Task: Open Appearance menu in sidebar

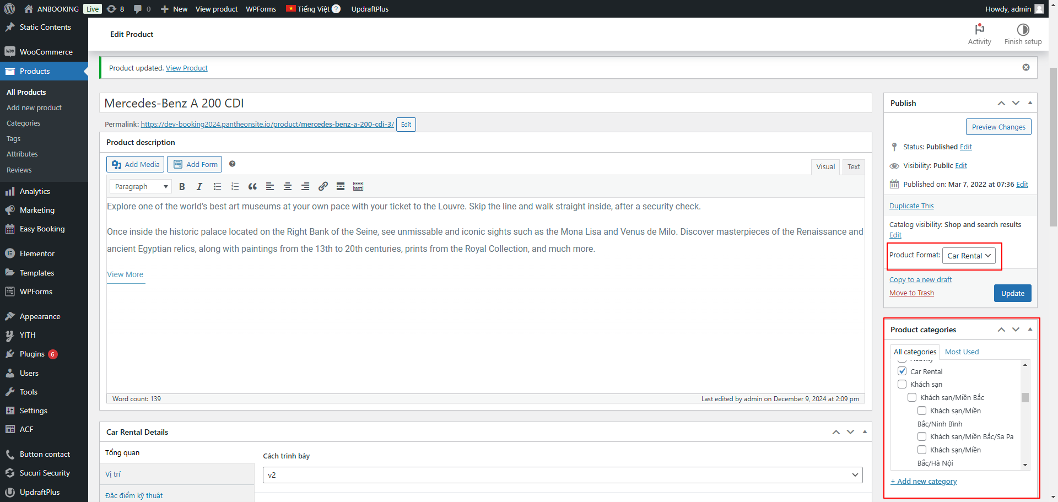Action: 44,316
